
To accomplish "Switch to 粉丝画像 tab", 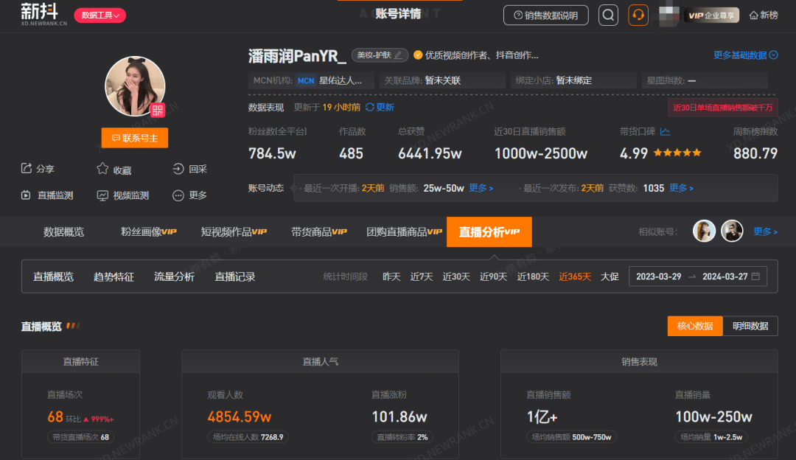I will [x=149, y=232].
